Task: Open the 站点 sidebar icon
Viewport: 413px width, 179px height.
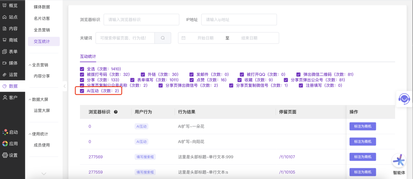Action: [x=5, y=17]
